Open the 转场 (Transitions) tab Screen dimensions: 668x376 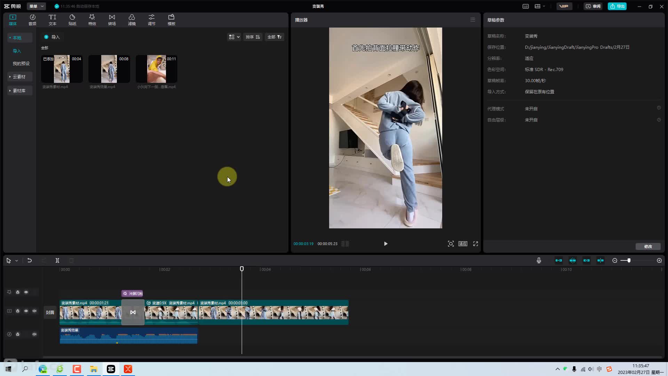[x=112, y=20]
